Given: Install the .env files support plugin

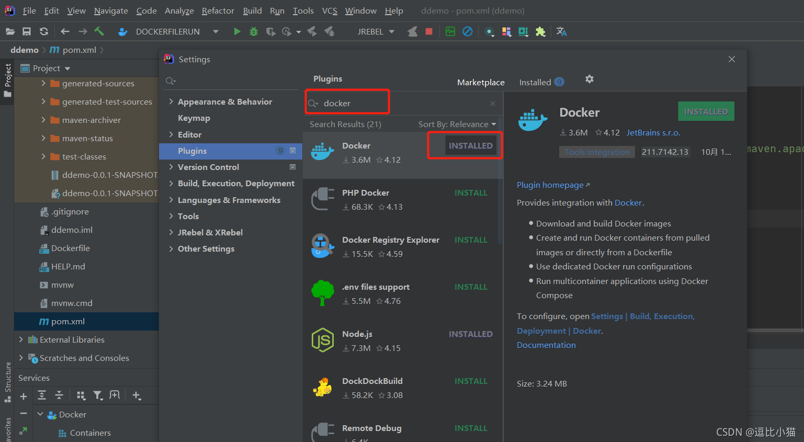Looking at the screenshot, I should pyautogui.click(x=471, y=287).
